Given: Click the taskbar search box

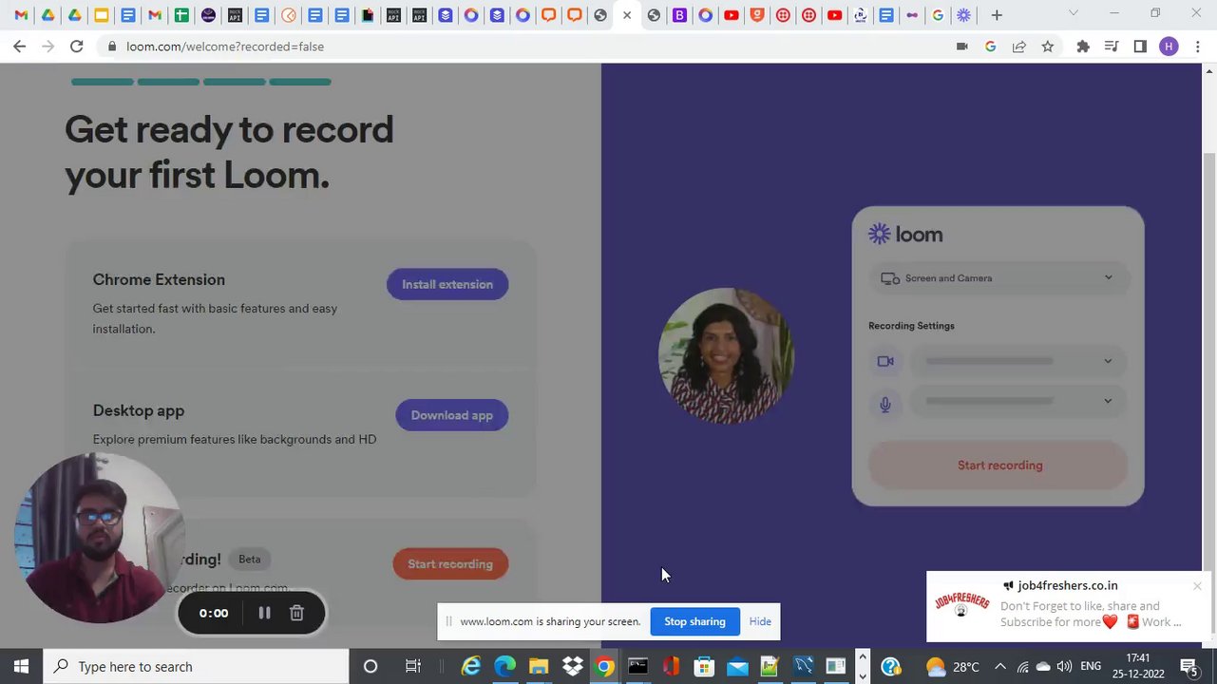Looking at the screenshot, I should 197,667.
